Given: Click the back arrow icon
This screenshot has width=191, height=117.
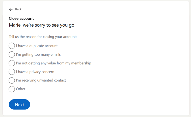Looking at the screenshot, I should (11, 9).
